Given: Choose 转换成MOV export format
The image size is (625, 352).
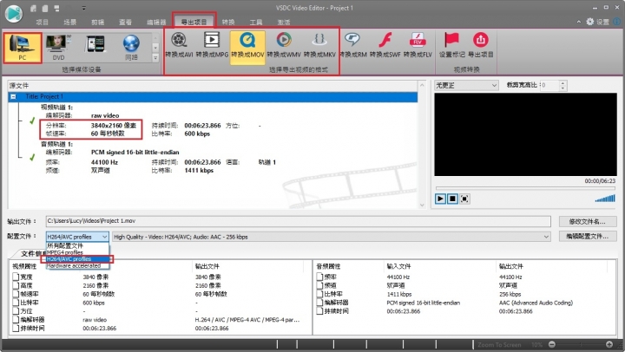Looking at the screenshot, I should click(x=247, y=47).
